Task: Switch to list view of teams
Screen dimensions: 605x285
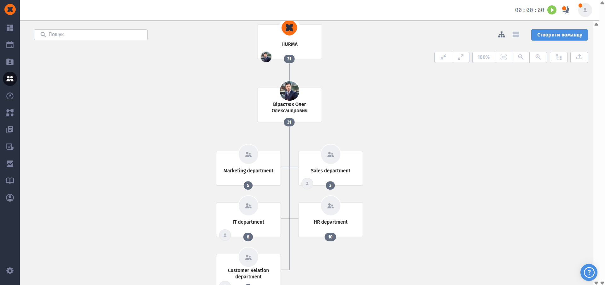Action: (516, 35)
